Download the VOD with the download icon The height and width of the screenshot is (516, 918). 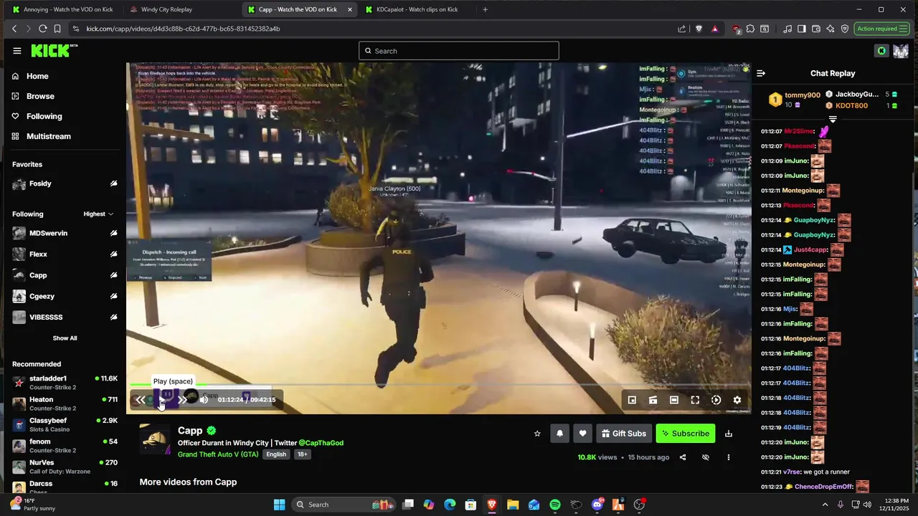click(729, 434)
